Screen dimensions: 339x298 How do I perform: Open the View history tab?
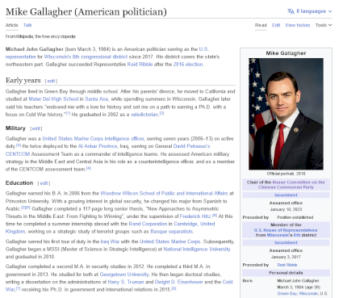tap(298, 25)
